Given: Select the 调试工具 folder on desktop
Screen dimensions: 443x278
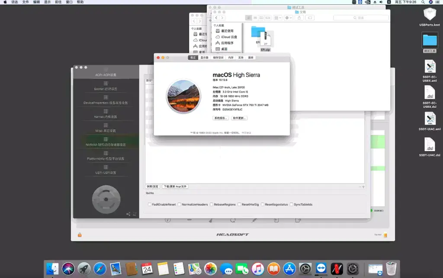Looking at the screenshot, I should 430,43.
